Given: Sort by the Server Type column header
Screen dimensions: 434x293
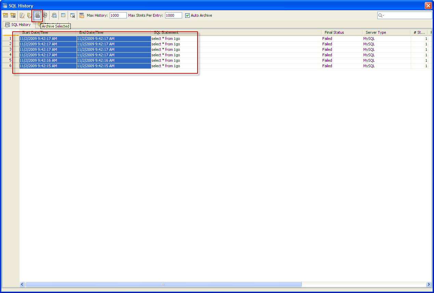Looking at the screenshot, I should pyautogui.click(x=386, y=32).
